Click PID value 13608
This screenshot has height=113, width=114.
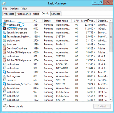click(37, 36)
